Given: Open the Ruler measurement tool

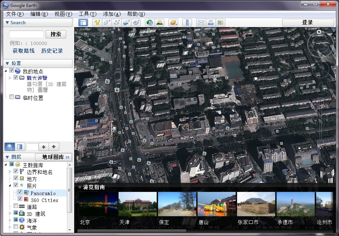Looking at the screenshot, I should (x=187, y=22).
